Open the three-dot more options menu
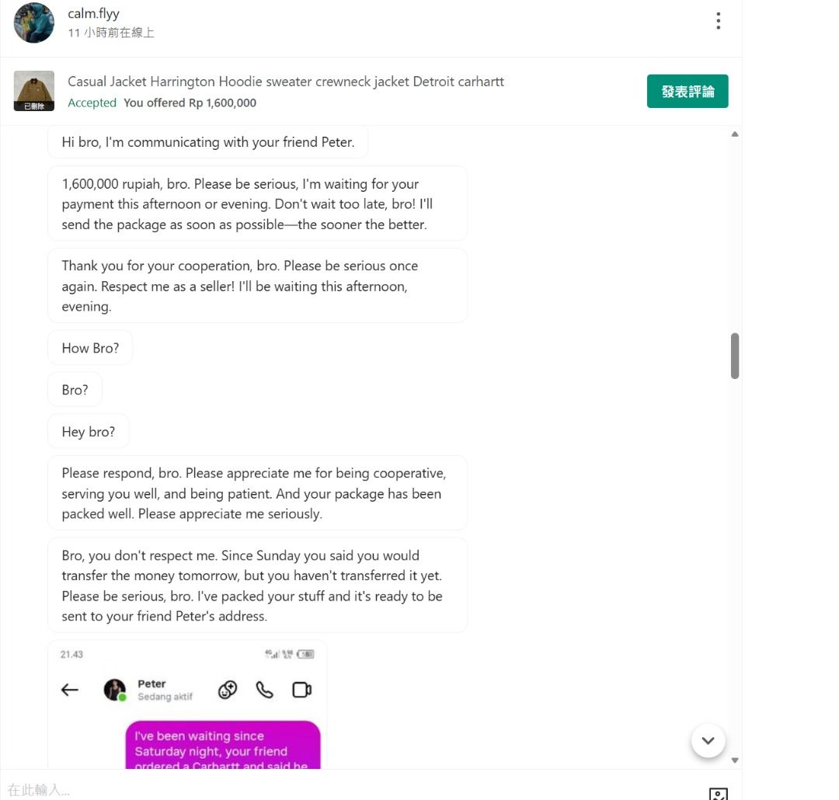 click(718, 21)
